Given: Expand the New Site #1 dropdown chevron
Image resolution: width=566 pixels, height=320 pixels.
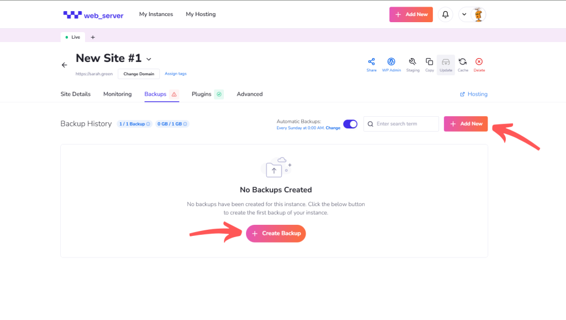Looking at the screenshot, I should (x=149, y=59).
